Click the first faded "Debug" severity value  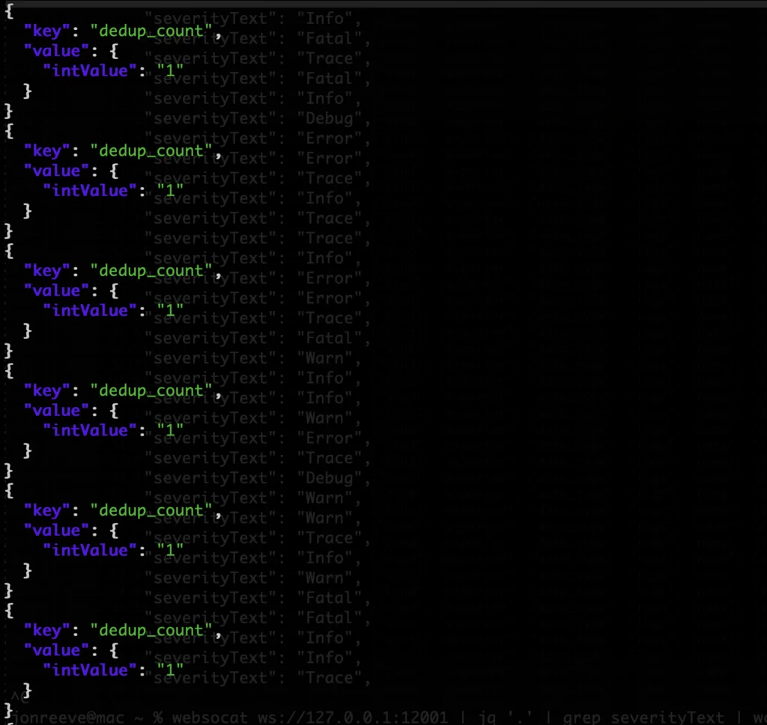[x=333, y=118]
